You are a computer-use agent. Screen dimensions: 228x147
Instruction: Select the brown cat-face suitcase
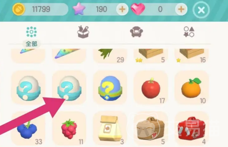click(151, 129)
